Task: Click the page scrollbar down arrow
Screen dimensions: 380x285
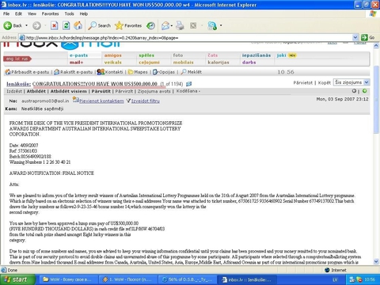Action: 376,261
